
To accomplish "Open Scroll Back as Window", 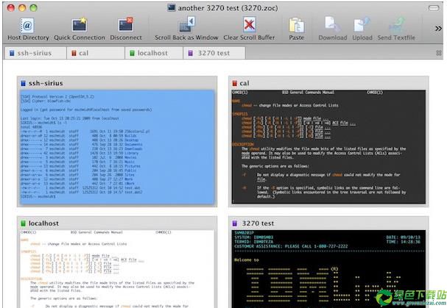I will 187,24.
